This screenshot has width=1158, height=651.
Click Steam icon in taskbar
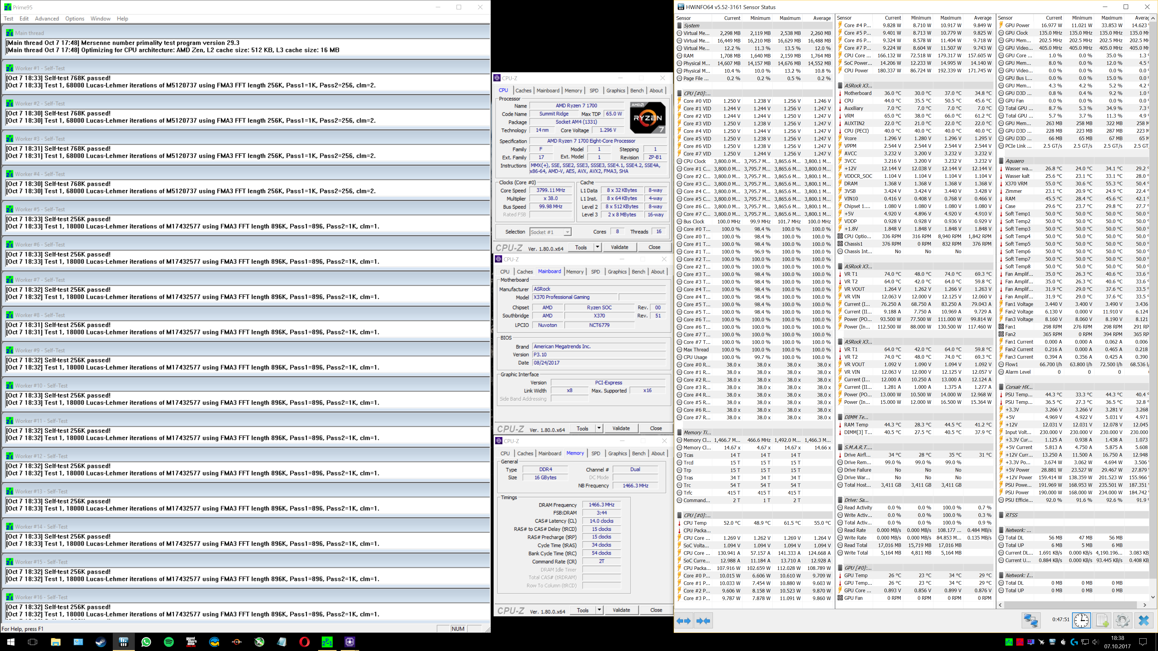(101, 642)
